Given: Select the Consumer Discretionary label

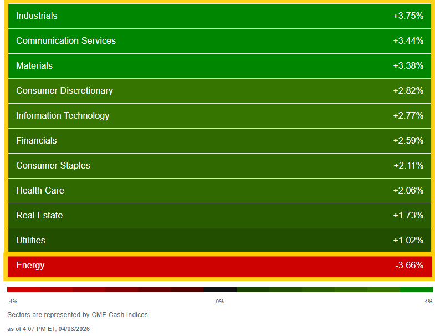Looking at the screenshot, I should click(x=64, y=91).
